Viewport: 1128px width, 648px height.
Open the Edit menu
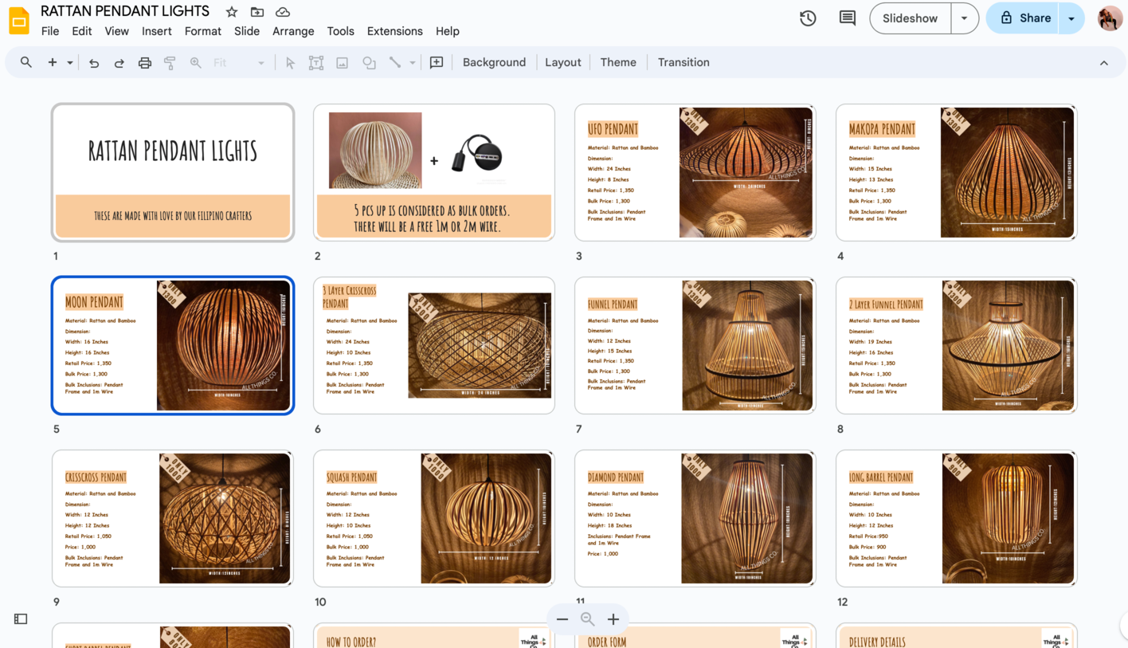[x=81, y=31]
